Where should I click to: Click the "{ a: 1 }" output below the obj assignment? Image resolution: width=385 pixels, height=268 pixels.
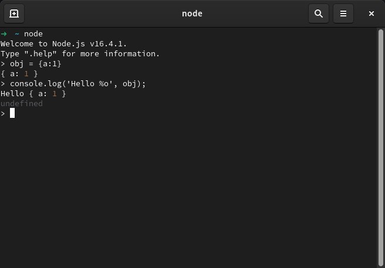(19, 74)
